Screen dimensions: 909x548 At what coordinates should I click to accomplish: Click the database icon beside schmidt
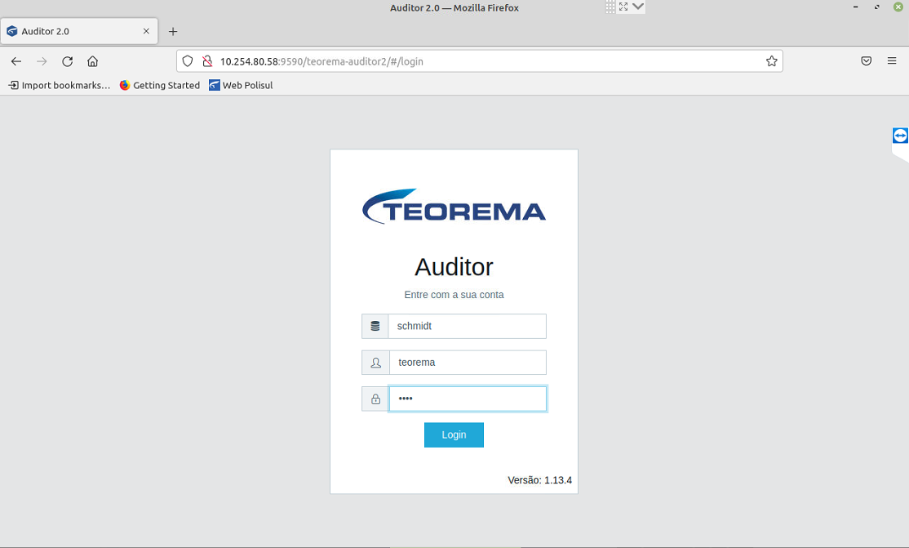click(375, 326)
